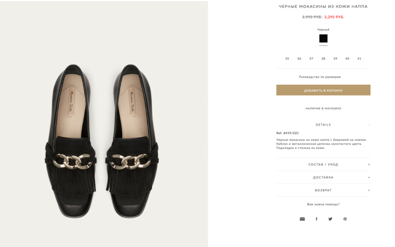Image resolution: width=395 pixels, height=247 pixels.
Task: Check НАЛИЧИЕ В МАГАЗИНЕ availability
Action: (323, 109)
